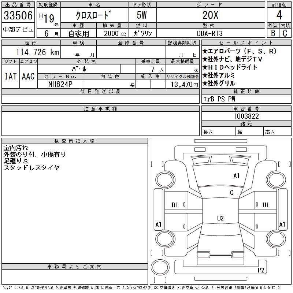
Task: Click sales point エアロパーツ (F、S、R)
Action: point(240,51)
